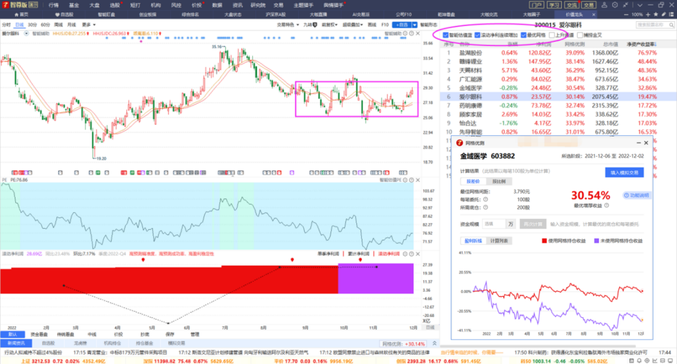Click settings circle icon in the PE panel header
Screen dimensions: 677x364
tap(405, 180)
